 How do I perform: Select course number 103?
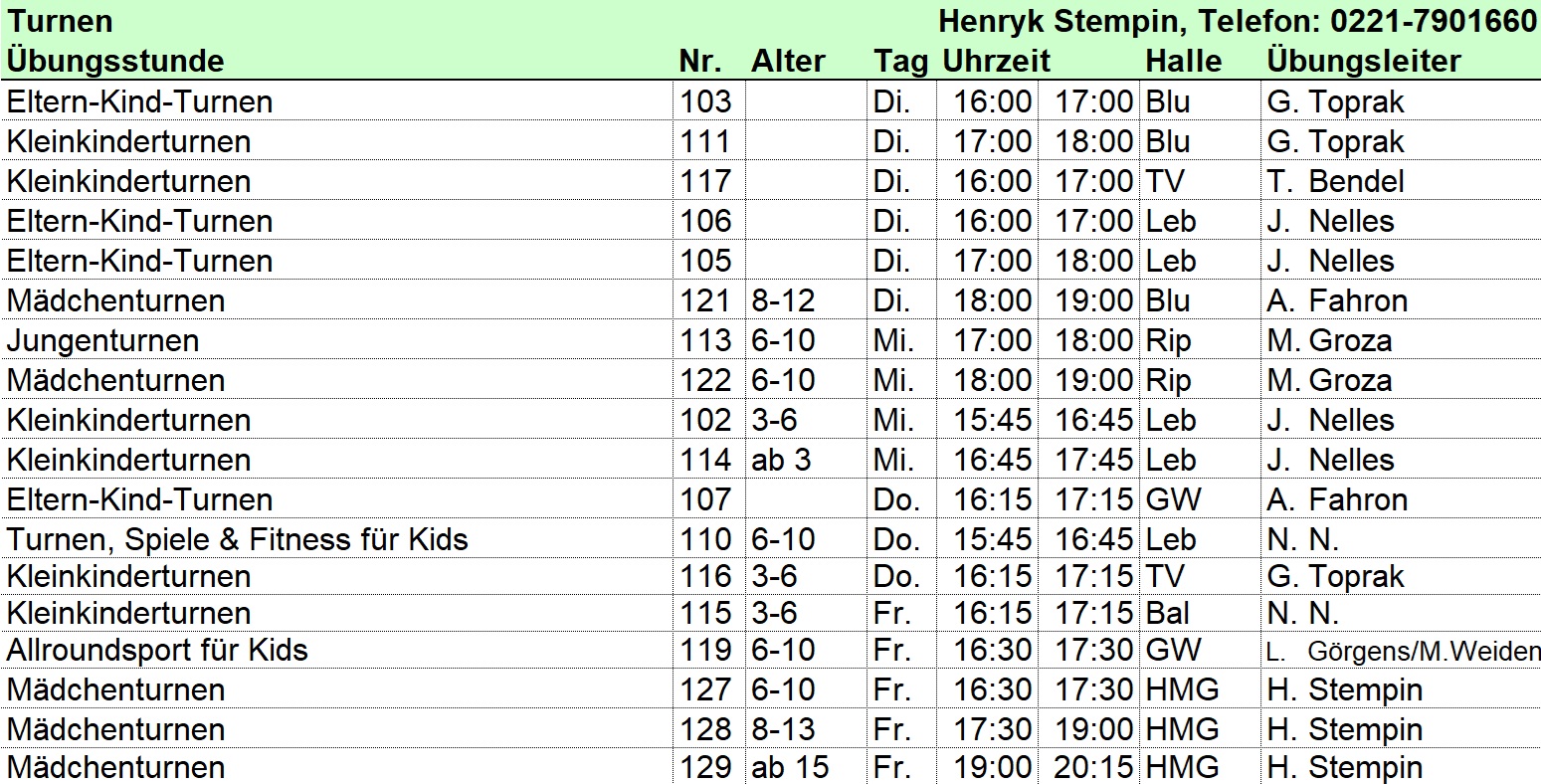[x=705, y=101]
